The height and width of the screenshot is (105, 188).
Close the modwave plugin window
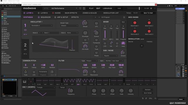pos(156,5)
